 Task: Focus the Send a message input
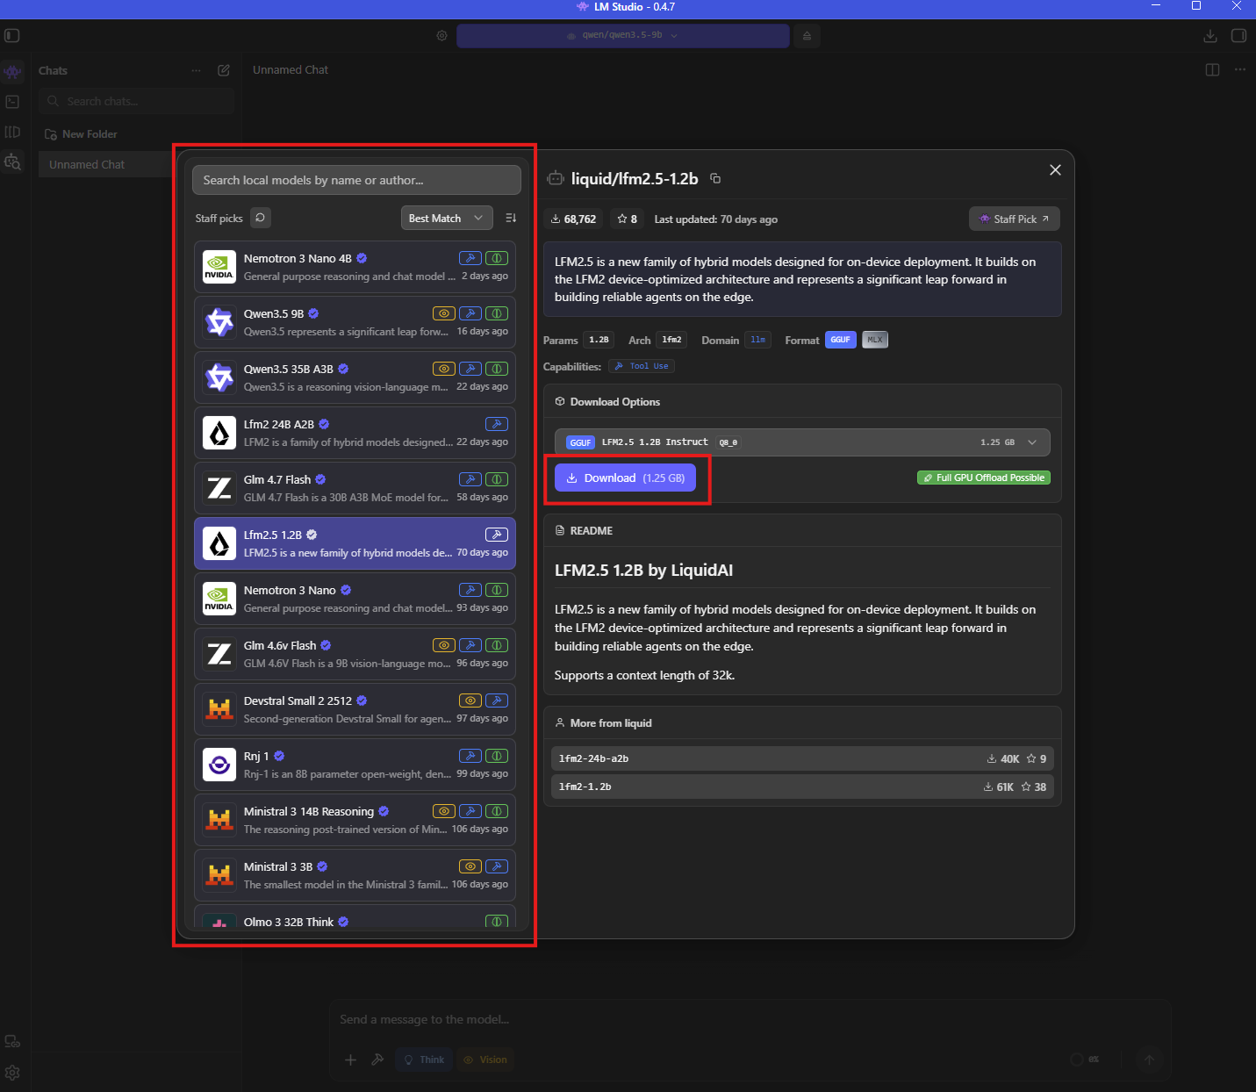750,1019
